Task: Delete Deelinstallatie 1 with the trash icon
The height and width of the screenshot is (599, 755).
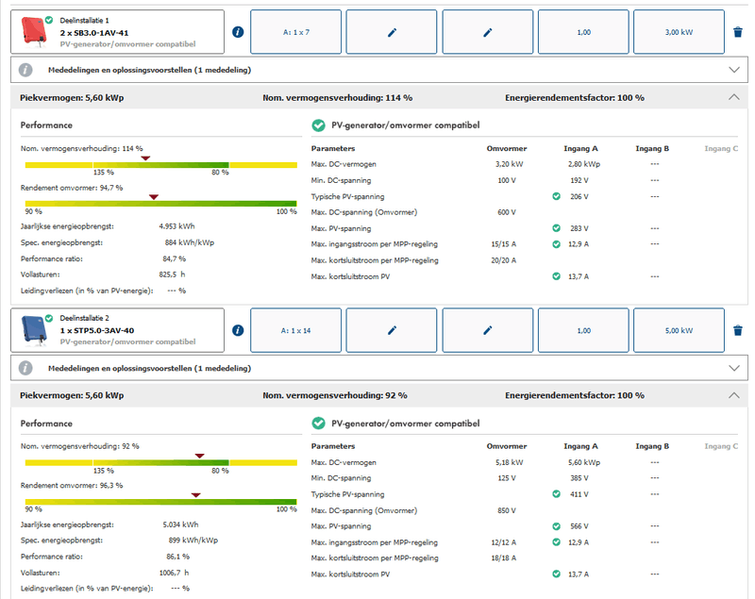Action: [x=738, y=32]
